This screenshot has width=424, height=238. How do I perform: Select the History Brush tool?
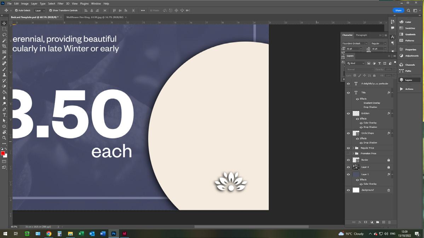4,81
